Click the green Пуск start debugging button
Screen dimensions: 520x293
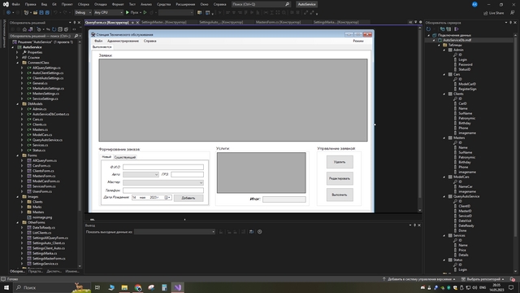pyautogui.click(x=132, y=13)
